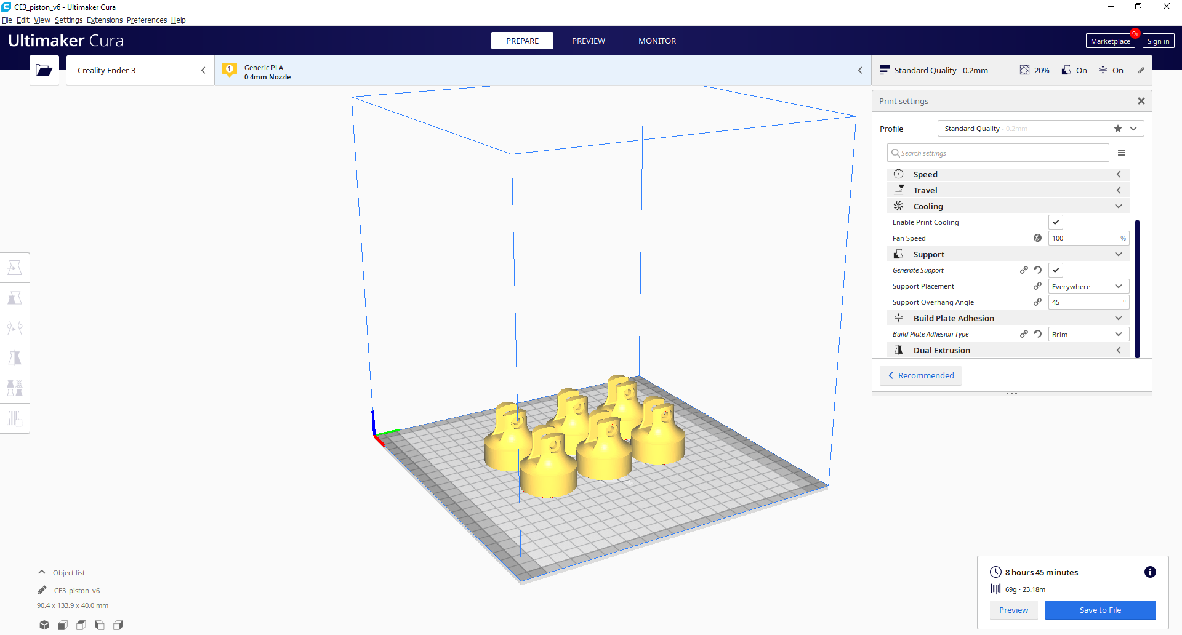1182x635 pixels.
Task: Click the panel resize handle dots
Action: point(1011,393)
